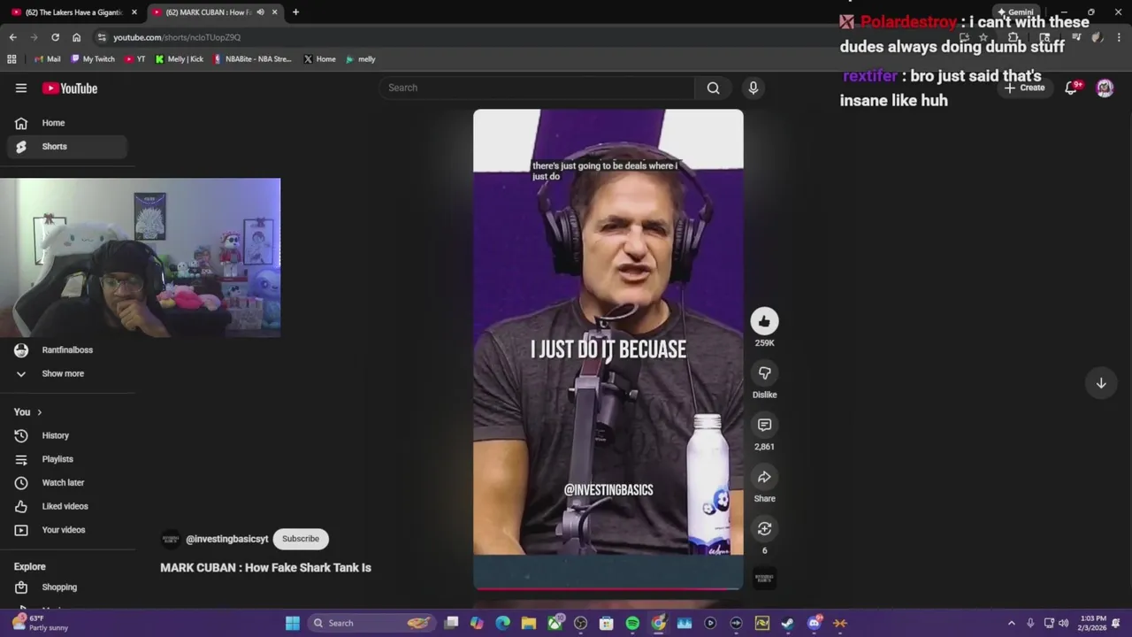
Task: Click the short video player
Action: (608, 349)
